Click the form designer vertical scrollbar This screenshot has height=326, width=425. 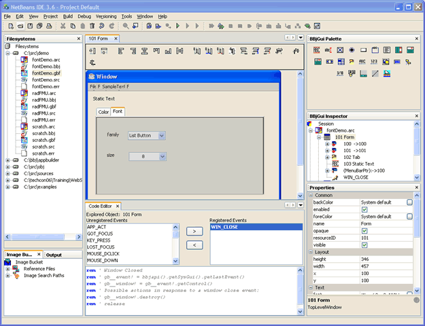point(300,134)
